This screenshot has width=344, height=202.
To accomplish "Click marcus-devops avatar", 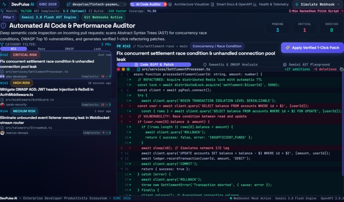I will coord(3,133).
